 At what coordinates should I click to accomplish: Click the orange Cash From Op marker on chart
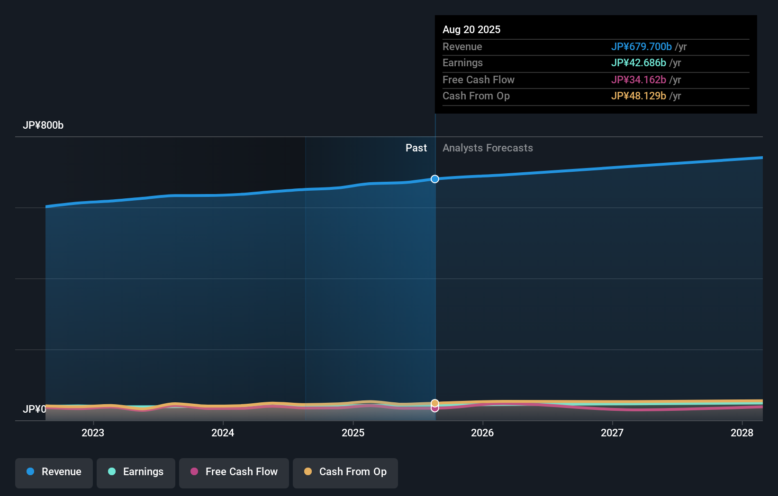[434, 403]
